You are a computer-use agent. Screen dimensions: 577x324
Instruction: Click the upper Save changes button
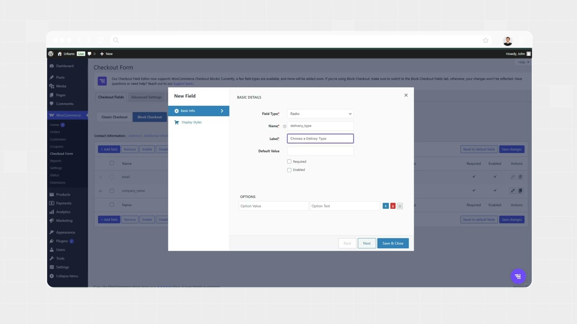(x=512, y=149)
